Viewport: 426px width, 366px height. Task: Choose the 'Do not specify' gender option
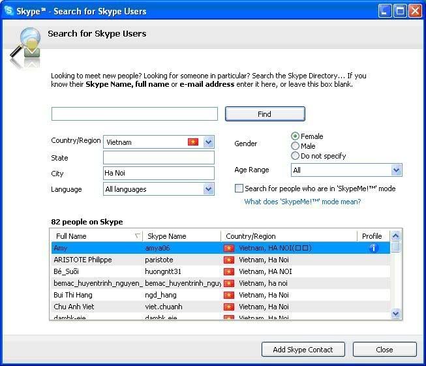point(296,156)
